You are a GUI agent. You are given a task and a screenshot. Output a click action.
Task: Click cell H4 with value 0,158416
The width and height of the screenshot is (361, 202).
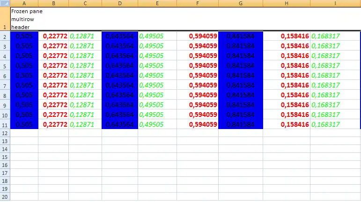coord(287,56)
